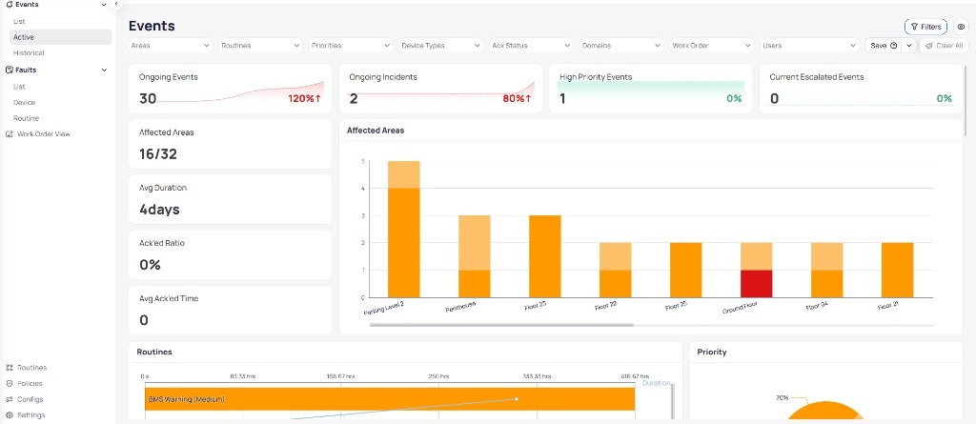Screen dimensions: 976x424
Task: Select Active under Events
Action: [x=60, y=37]
